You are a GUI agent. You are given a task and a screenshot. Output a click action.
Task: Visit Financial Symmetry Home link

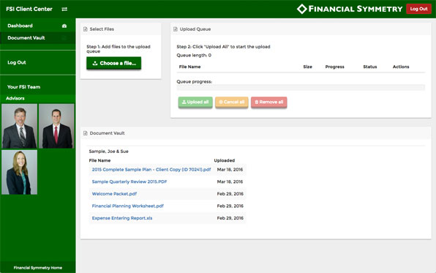(38, 268)
